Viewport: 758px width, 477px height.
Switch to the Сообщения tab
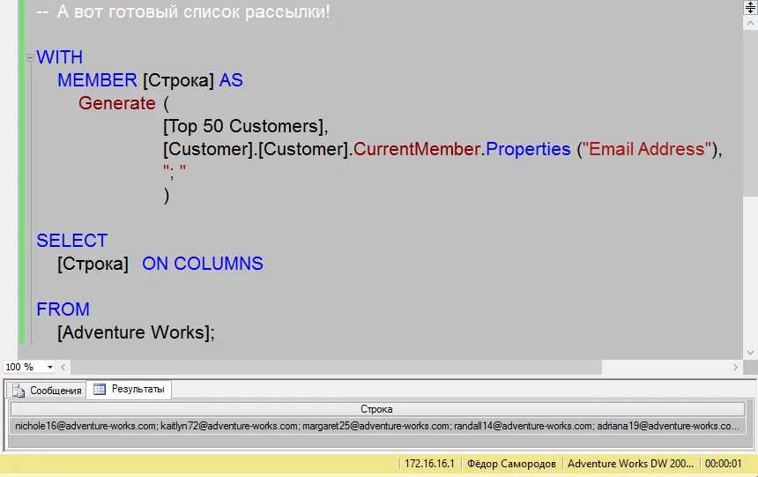[47, 391]
